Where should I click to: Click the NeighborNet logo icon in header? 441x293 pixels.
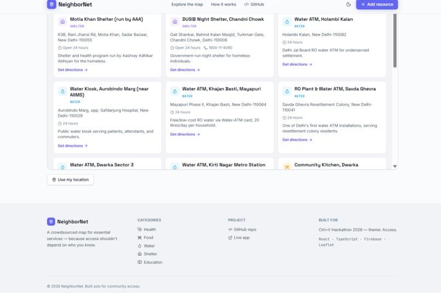tap(51, 4)
